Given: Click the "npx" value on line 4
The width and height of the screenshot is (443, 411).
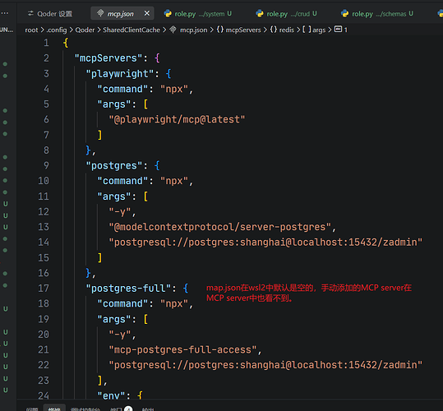Looking at the screenshot, I should click(174, 89).
